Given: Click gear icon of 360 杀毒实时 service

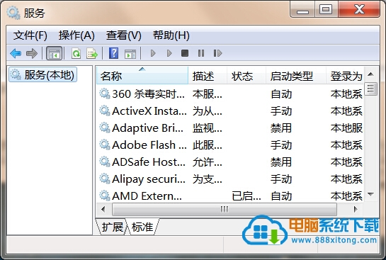Looking at the screenshot, I should [105, 94].
